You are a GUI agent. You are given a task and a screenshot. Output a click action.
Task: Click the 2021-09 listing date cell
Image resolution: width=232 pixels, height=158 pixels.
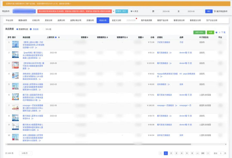coord(53,74)
